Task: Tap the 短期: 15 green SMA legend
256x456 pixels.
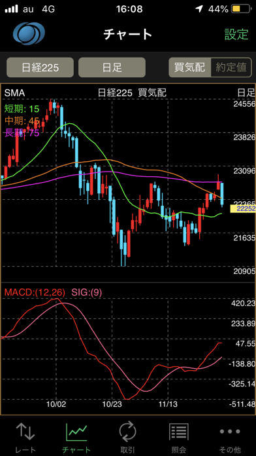Action: point(22,109)
